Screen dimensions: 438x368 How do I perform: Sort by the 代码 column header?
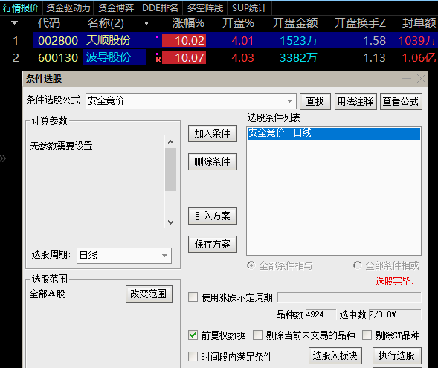click(49, 23)
